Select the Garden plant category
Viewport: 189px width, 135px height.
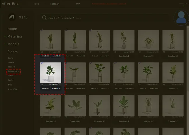(11, 62)
